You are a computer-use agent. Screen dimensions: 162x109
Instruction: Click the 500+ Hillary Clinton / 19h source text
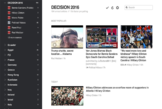[x=132, y=65]
